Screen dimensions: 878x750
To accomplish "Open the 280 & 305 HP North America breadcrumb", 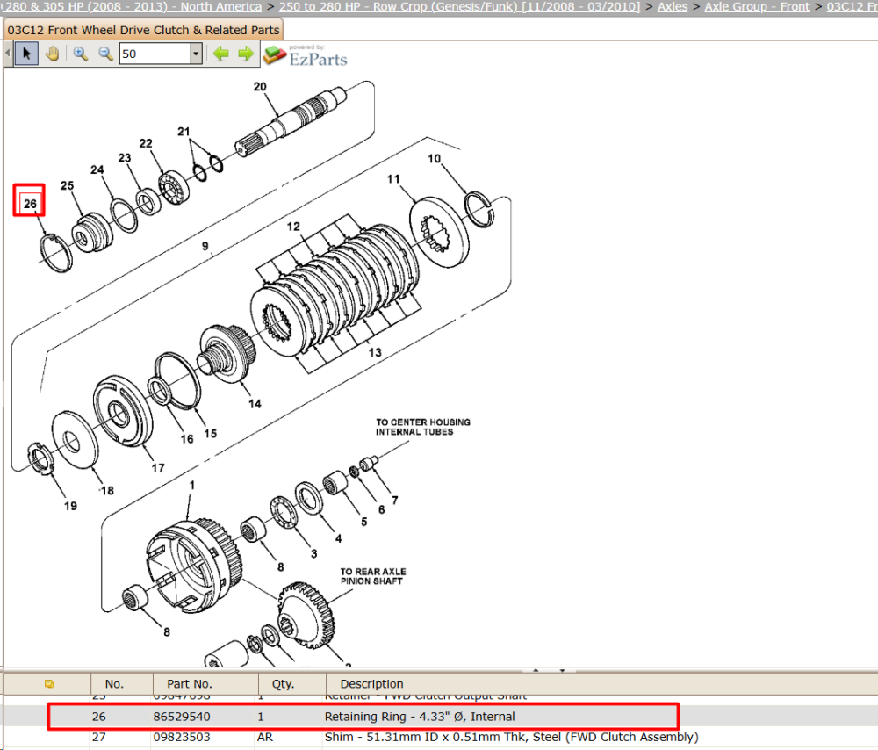I will click(133, 6).
